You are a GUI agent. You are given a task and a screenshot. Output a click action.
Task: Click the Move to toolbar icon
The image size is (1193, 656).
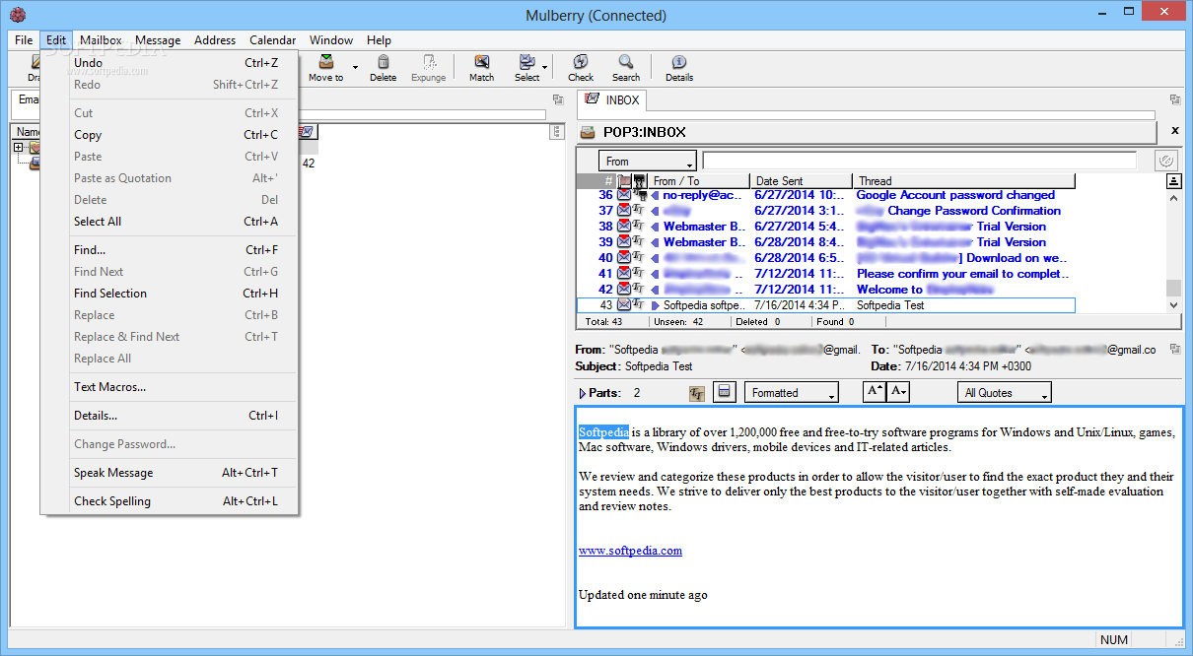pyautogui.click(x=326, y=62)
